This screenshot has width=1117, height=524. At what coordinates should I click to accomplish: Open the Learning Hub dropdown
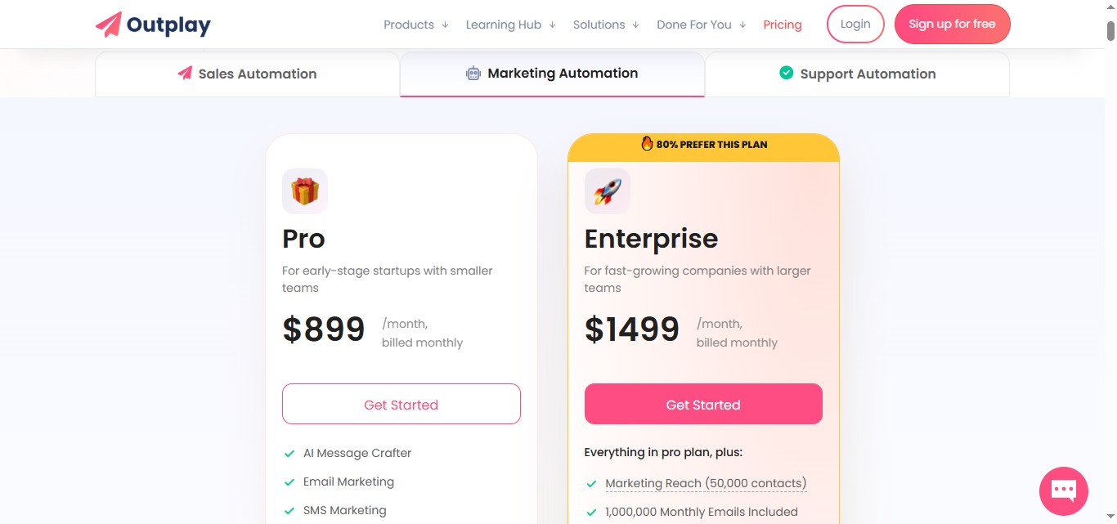(x=503, y=24)
